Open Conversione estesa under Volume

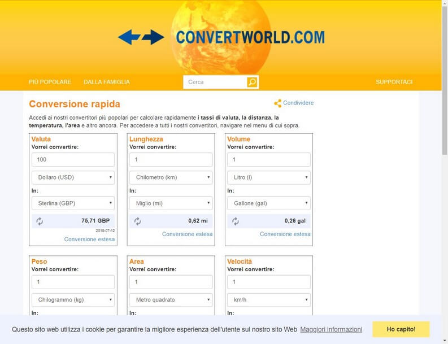285,234
